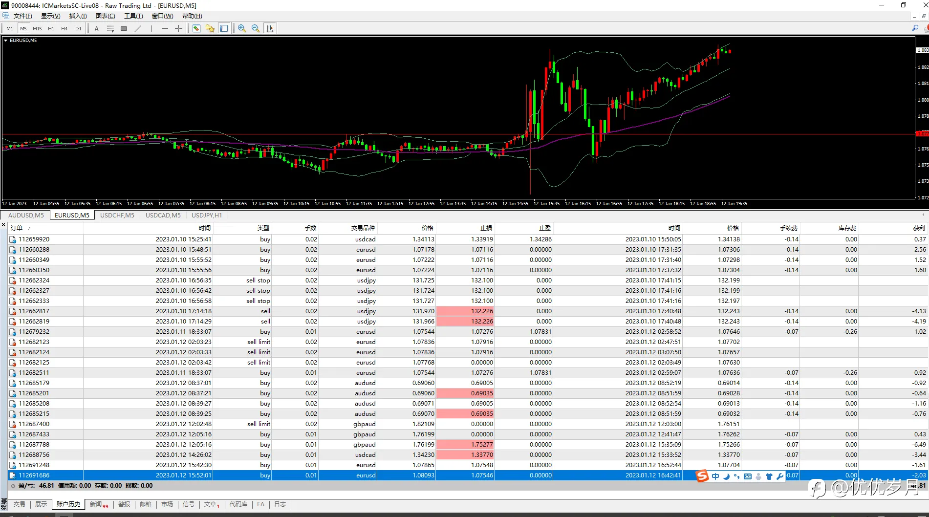Open the 插入(I) menu
This screenshot has width=929, height=517.
click(x=78, y=16)
